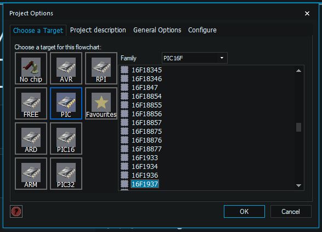
Task: Click the chip list scrollbar thumb
Action: 299,127
